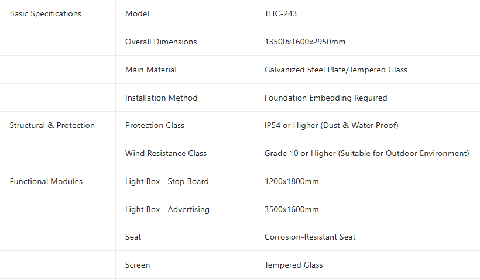Image resolution: width=480 pixels, height=280 pixels.
Task: Click the IP54 or Higher value
Action: [x=331, y=125]
